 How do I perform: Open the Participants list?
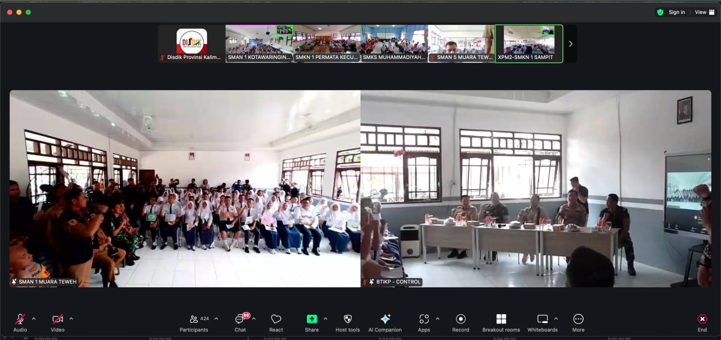[x=194, y=319]
